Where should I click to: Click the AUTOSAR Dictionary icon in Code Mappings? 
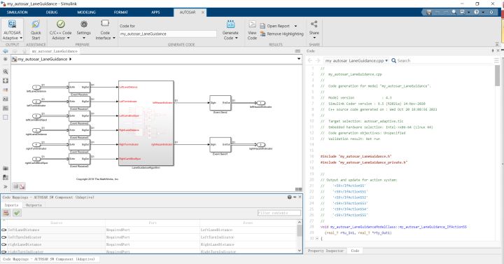6,213
